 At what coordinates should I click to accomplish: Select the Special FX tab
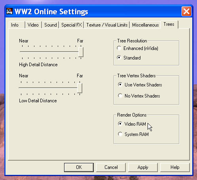pos(72,25)
